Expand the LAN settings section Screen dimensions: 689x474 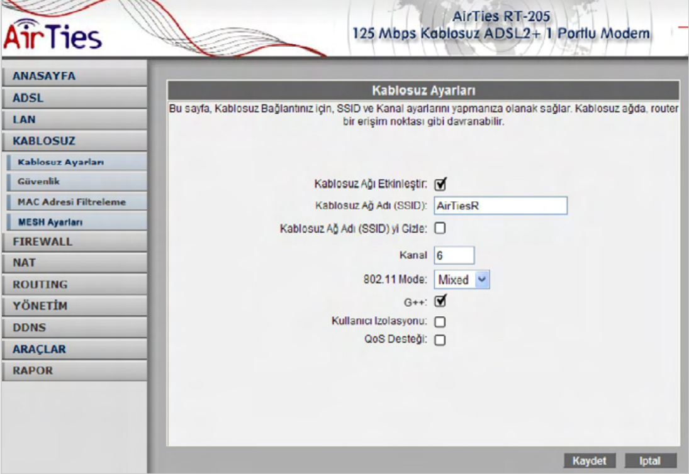pyautogui.click(x=73, y=119)
